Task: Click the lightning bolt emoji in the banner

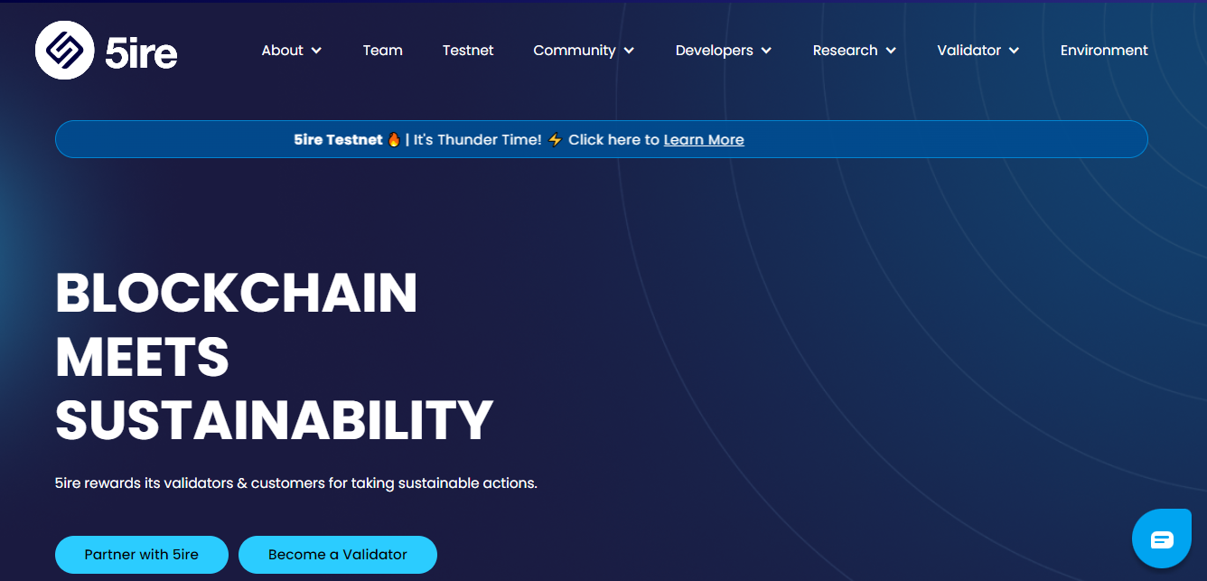Action: 555,140
